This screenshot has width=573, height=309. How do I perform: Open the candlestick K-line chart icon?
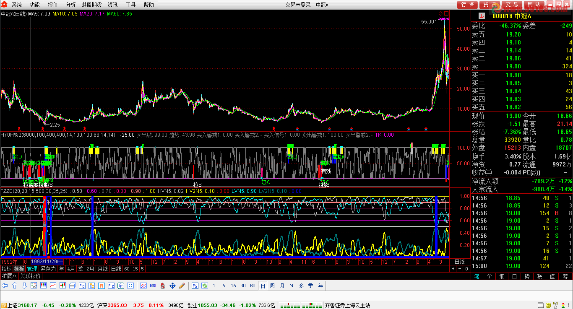tap(63, 286)
